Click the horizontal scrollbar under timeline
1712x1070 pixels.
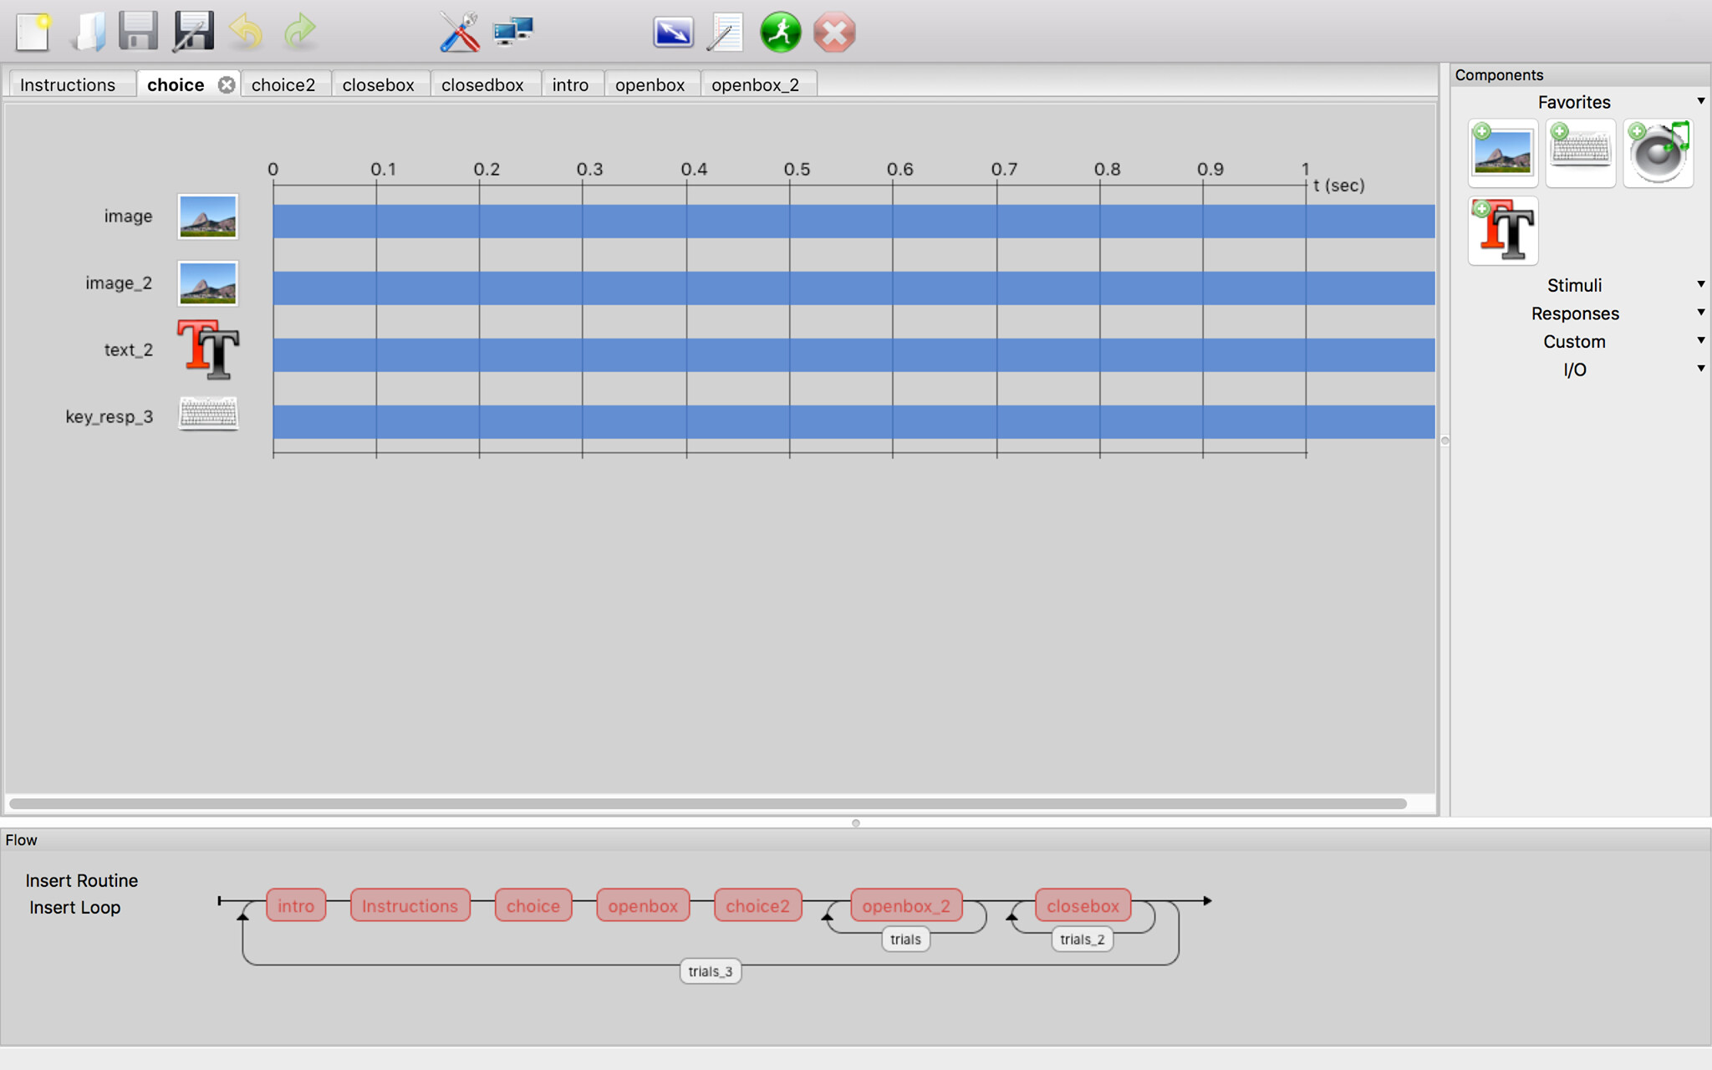pyautogui.click(x=707, y=803)
